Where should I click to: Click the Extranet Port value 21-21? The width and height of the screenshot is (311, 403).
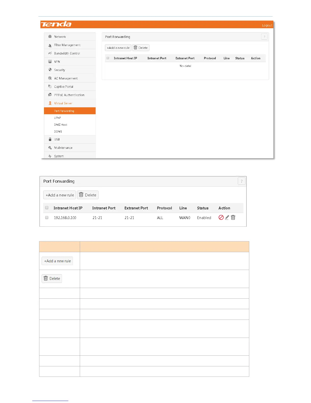(x=129, y=218)
